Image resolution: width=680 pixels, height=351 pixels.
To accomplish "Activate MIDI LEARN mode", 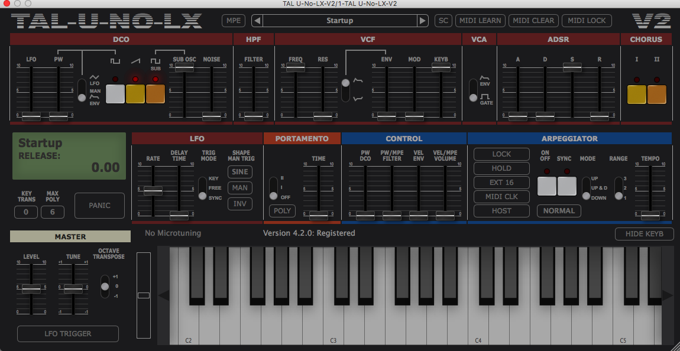I will [x=480, y=20].
